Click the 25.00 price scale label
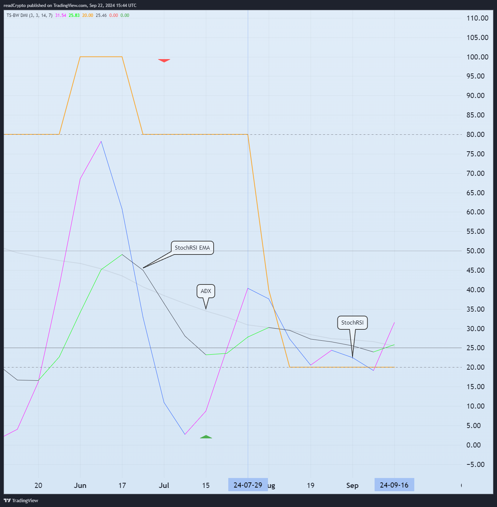The height and width of the screenshot is (507, 497). pos(476,348)
